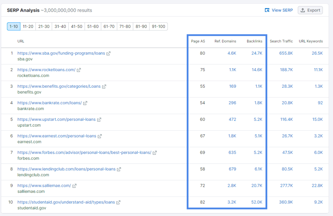Click the 24.7K backlinks value
The image size is (333, 216).
(x=257, y=53)
